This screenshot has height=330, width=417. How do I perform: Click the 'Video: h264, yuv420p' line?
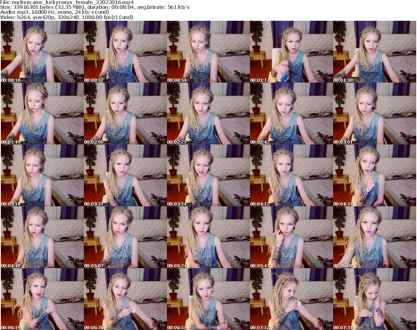(x=66, y=17)
